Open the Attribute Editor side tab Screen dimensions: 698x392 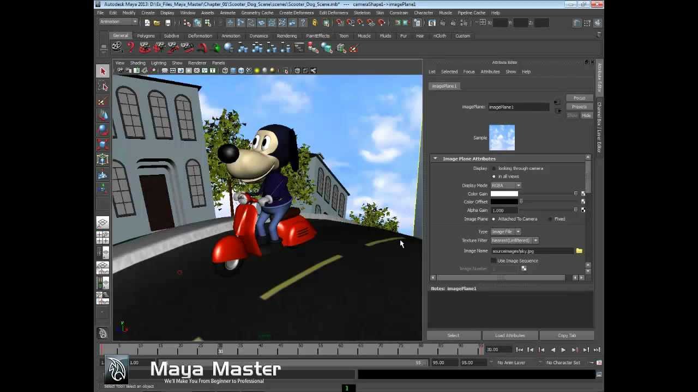599,78
